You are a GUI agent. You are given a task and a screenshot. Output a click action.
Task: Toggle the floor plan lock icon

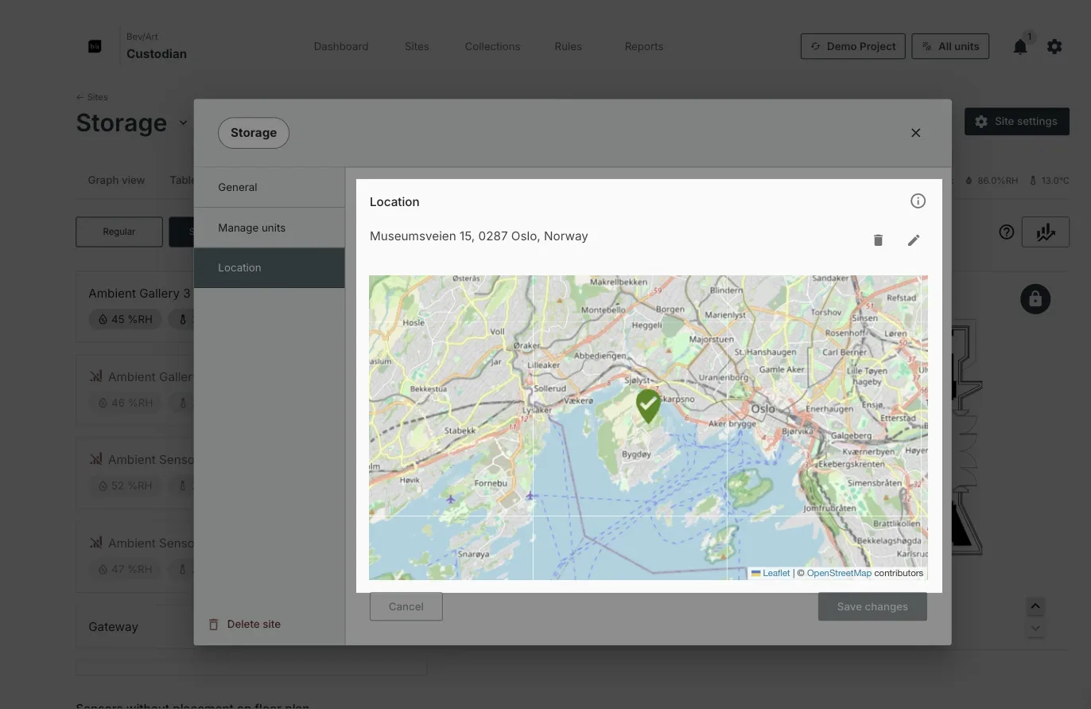[1035, 299]
